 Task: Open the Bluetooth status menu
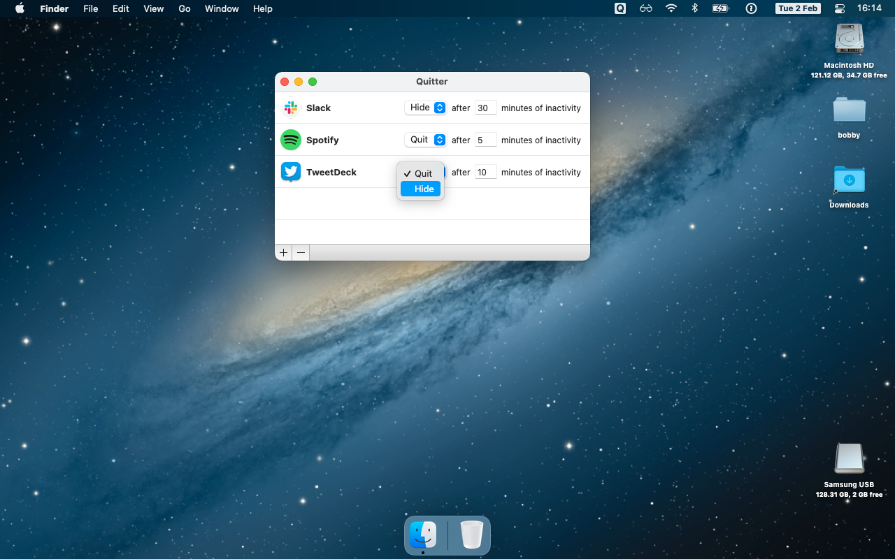694,8
